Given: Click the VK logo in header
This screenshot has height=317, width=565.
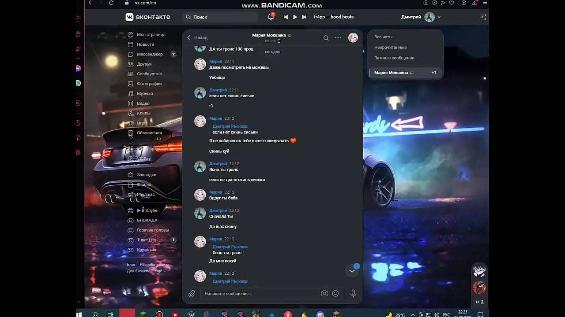Looking at the screenshot, I should tap(147, 17).
